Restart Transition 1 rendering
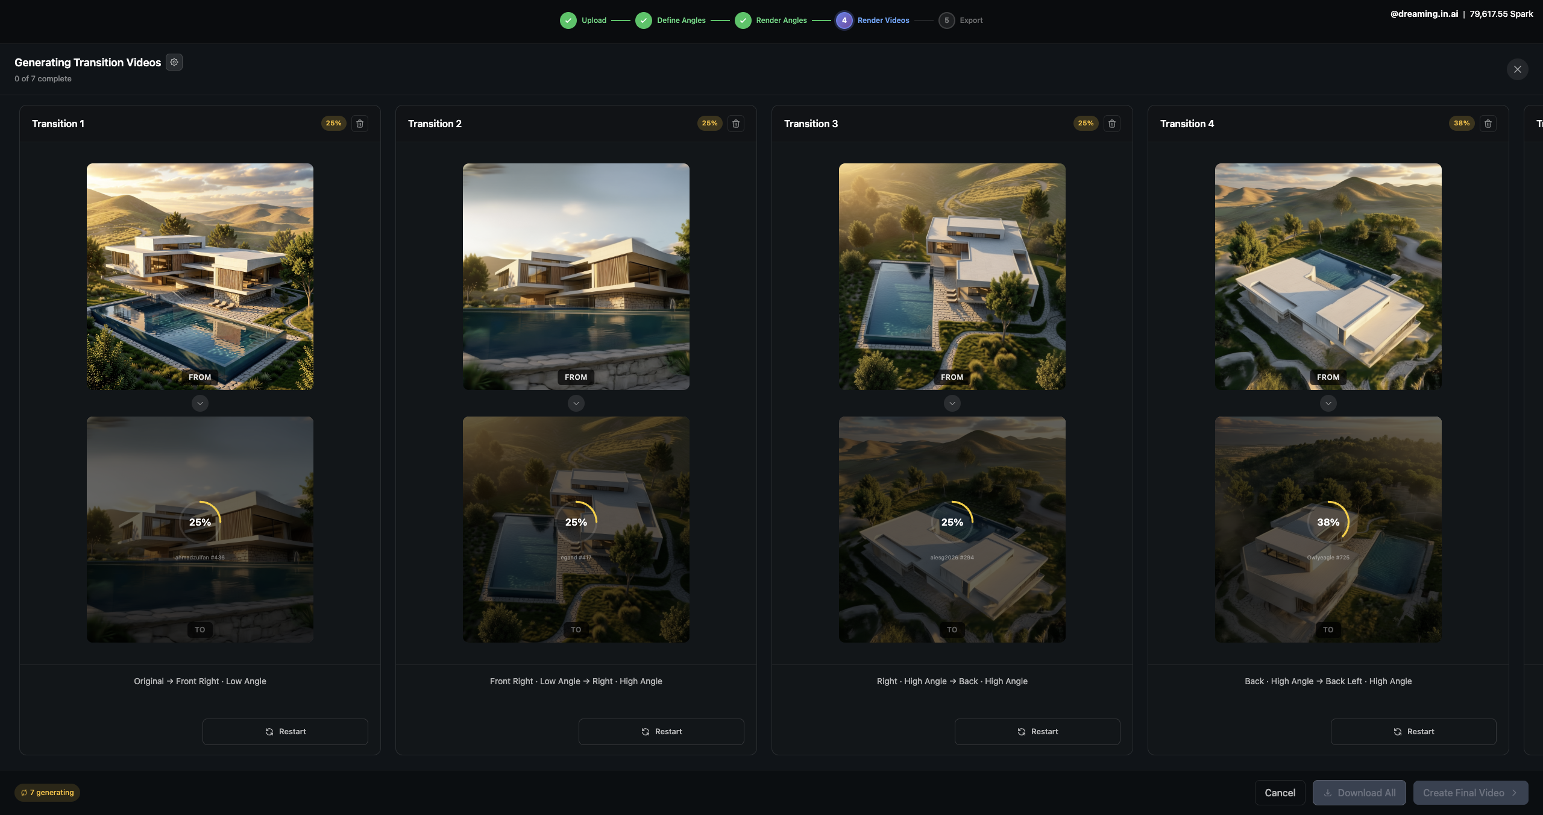This screenshot has width=1543, height=815. 284,731
